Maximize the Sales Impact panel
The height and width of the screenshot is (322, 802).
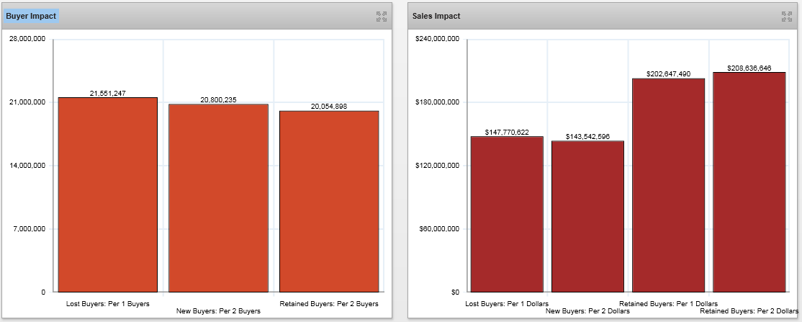(x=785, y=16)
